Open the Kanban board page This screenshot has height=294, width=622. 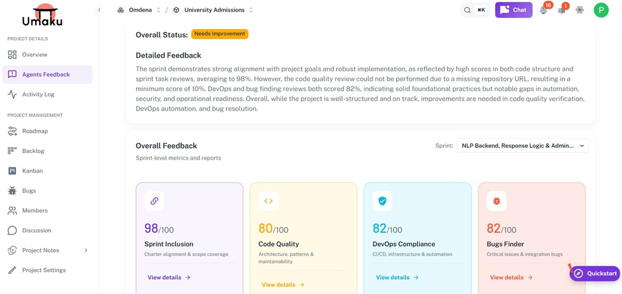click(32, 171)
